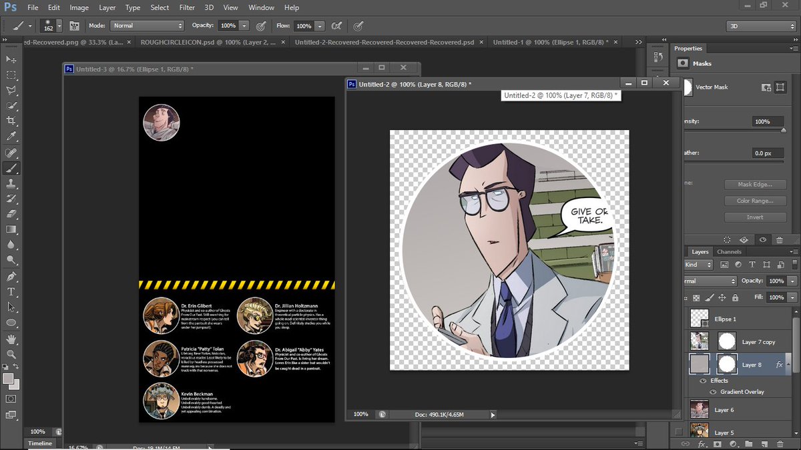Viewport: 801px width, 450px height.
Task: Select the Polygonal Lasso tool
Action: pos(11,91)
